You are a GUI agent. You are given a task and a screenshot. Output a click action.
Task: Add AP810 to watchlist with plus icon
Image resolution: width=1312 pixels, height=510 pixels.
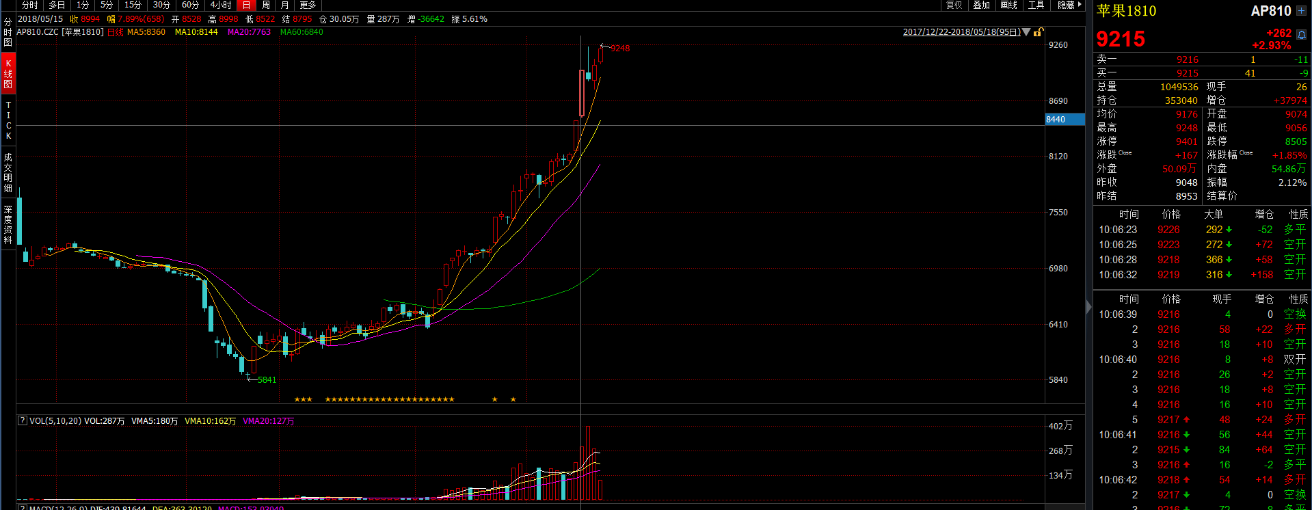(1301, 11)
